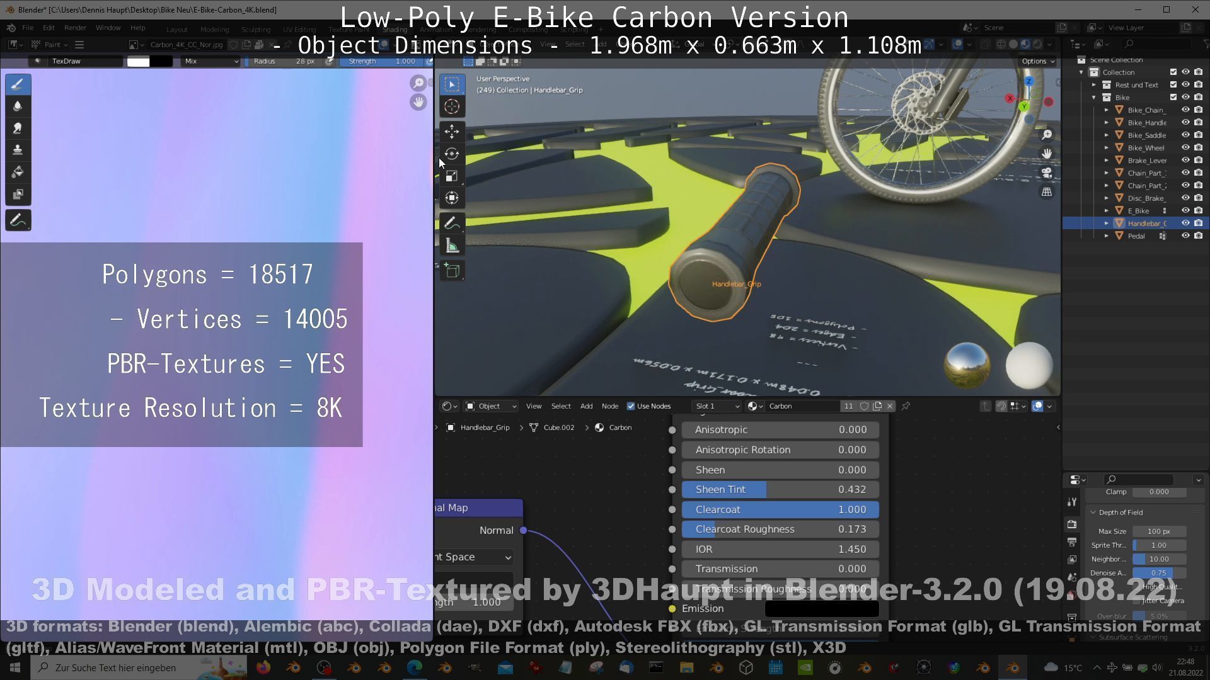Unlink the Carbon material with X
1210x680 pixels.
(x=890, y=406)
